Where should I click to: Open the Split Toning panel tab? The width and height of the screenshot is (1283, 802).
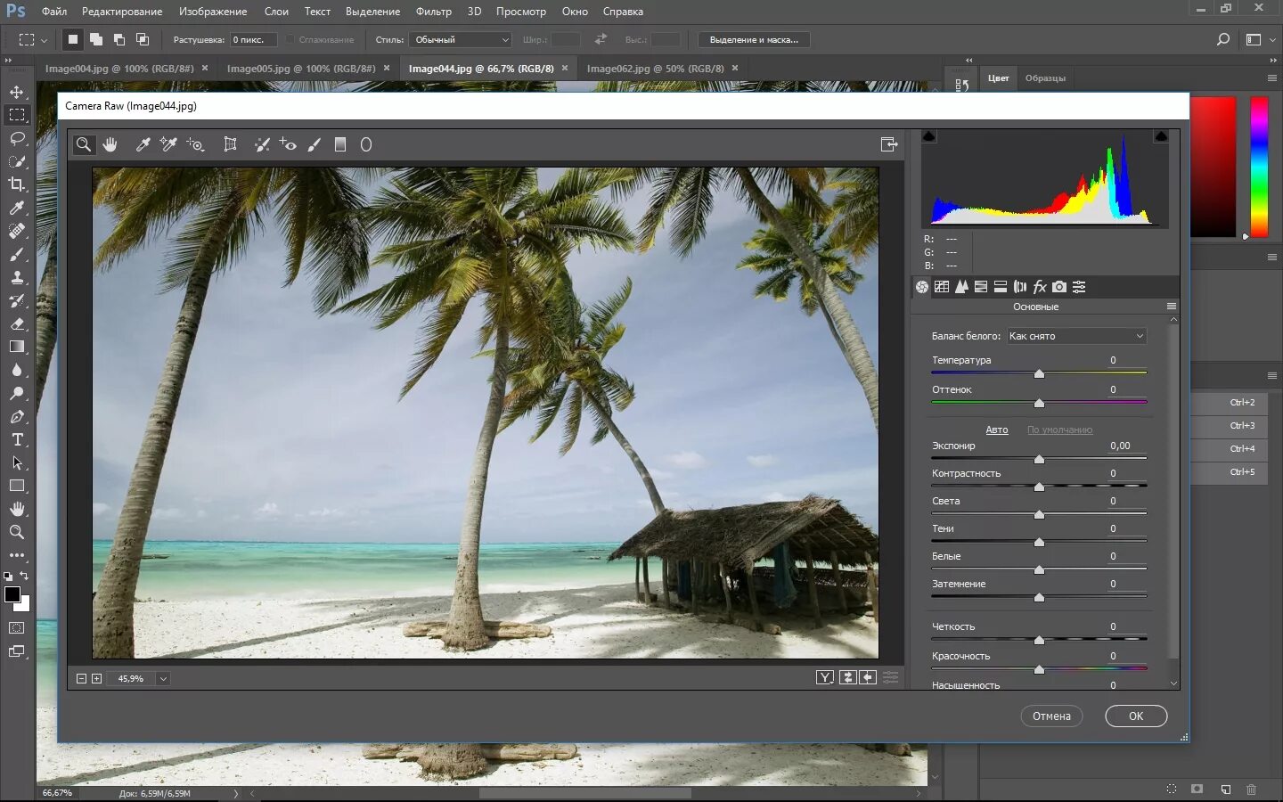[1001, 287]
